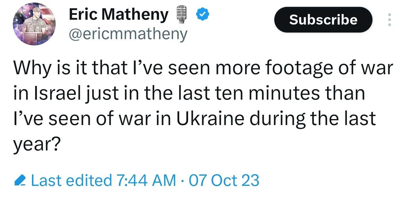
Task: Click "year?" at the tweet's end
Action: click(x=36, y=144)
